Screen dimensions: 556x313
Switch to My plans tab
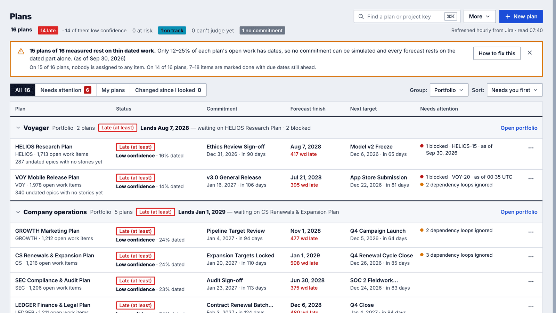(113, 90)
